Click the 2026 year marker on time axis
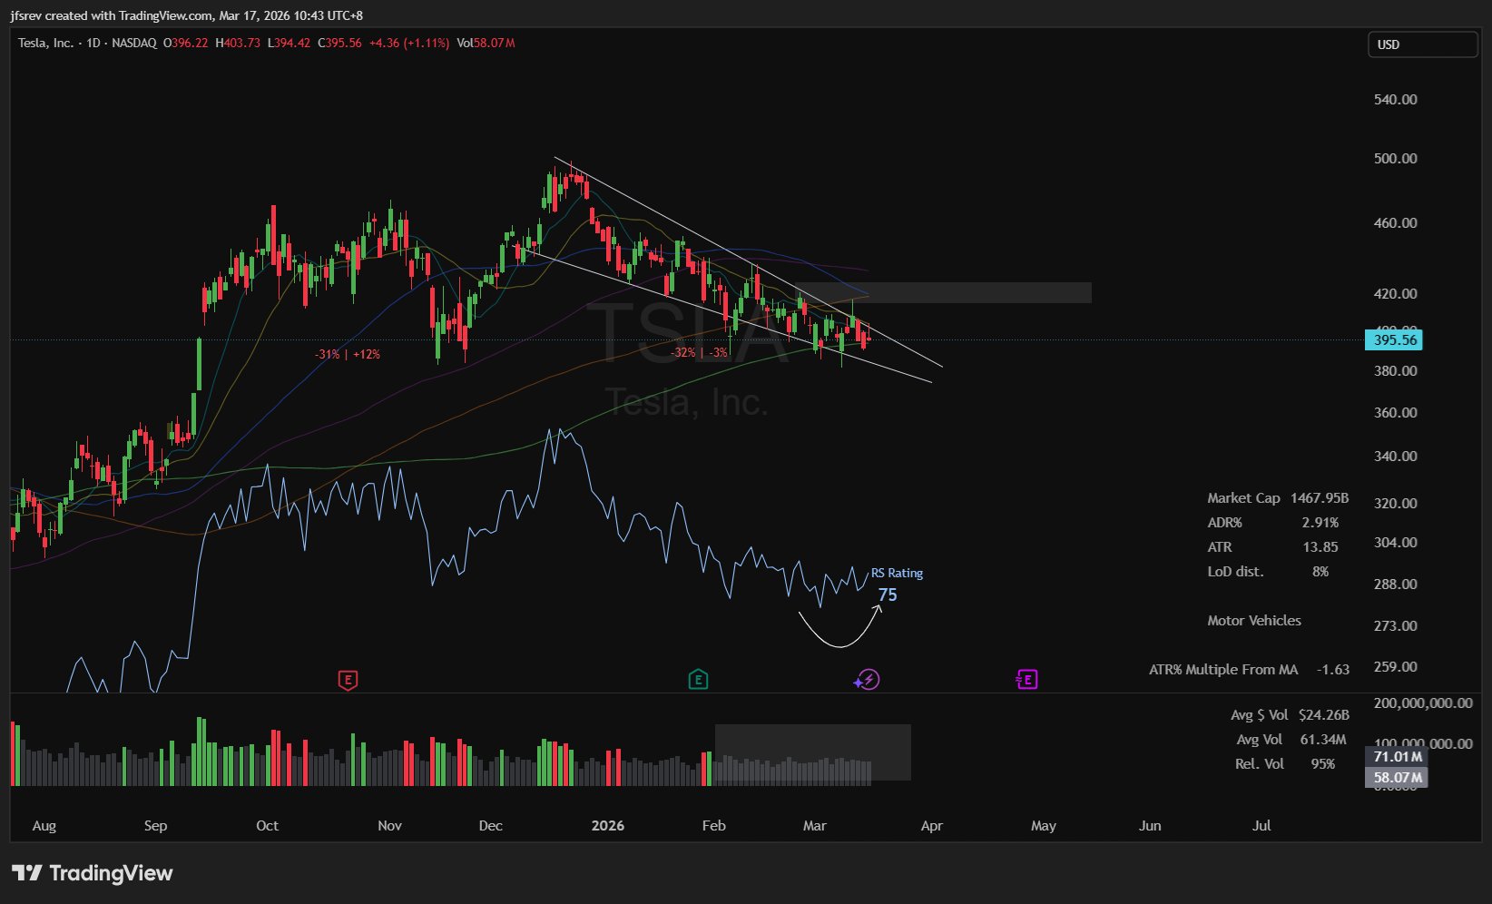1492x904 pixels. point(607,825)
